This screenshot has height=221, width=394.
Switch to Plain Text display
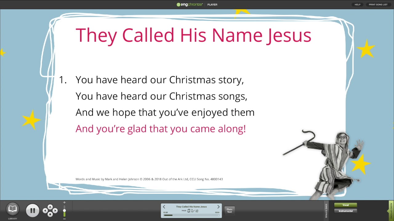click(x=229, y=211)
